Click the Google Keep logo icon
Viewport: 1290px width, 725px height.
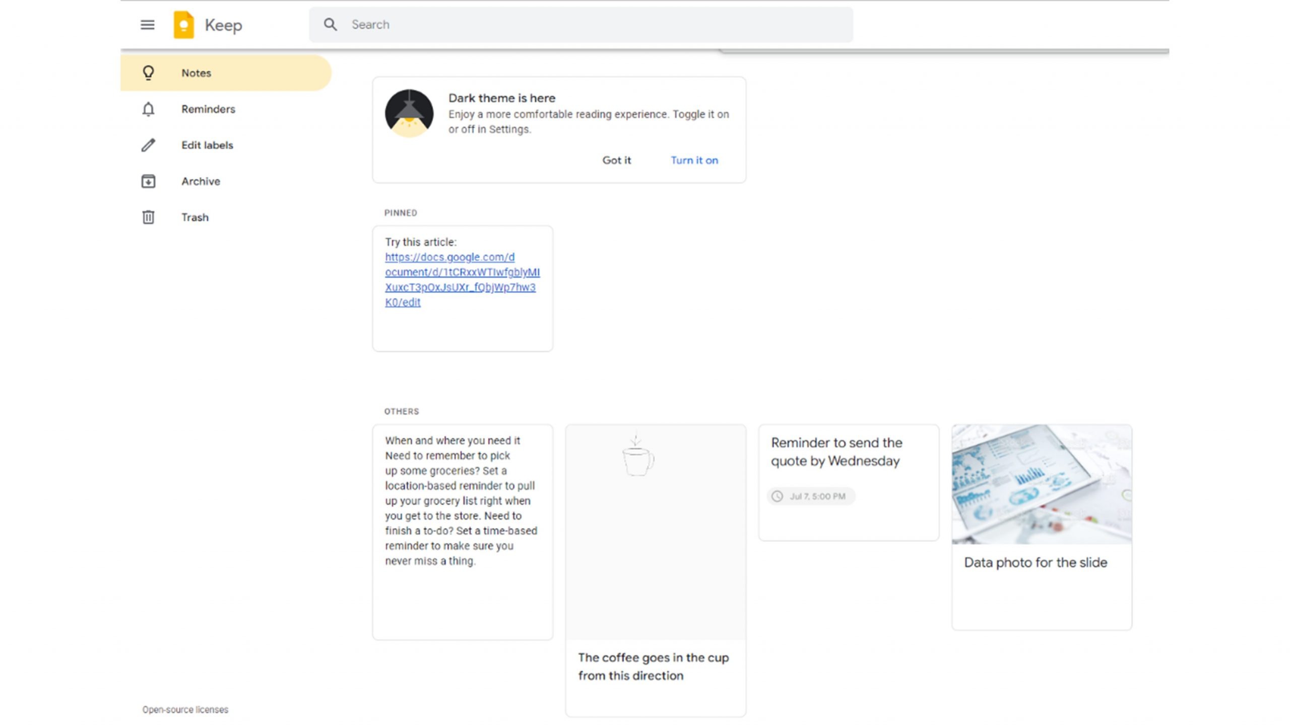pyautogui.click(x=184, y=24)
